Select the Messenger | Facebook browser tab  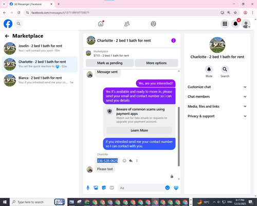tap(31, 4)
